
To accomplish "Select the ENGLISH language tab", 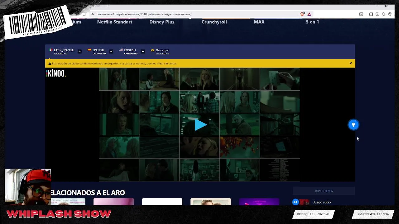I will click(x=128, y=52).
